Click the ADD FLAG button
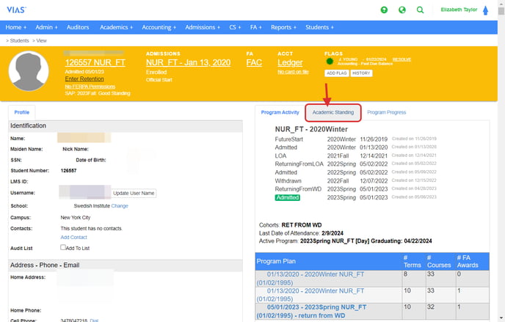 [337, 73]
